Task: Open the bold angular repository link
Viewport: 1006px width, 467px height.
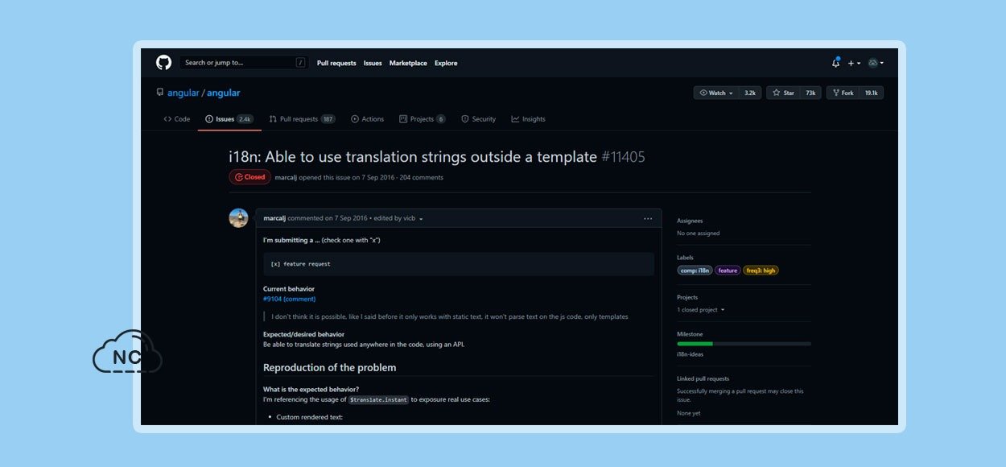Action: click(x=224, y=93)
